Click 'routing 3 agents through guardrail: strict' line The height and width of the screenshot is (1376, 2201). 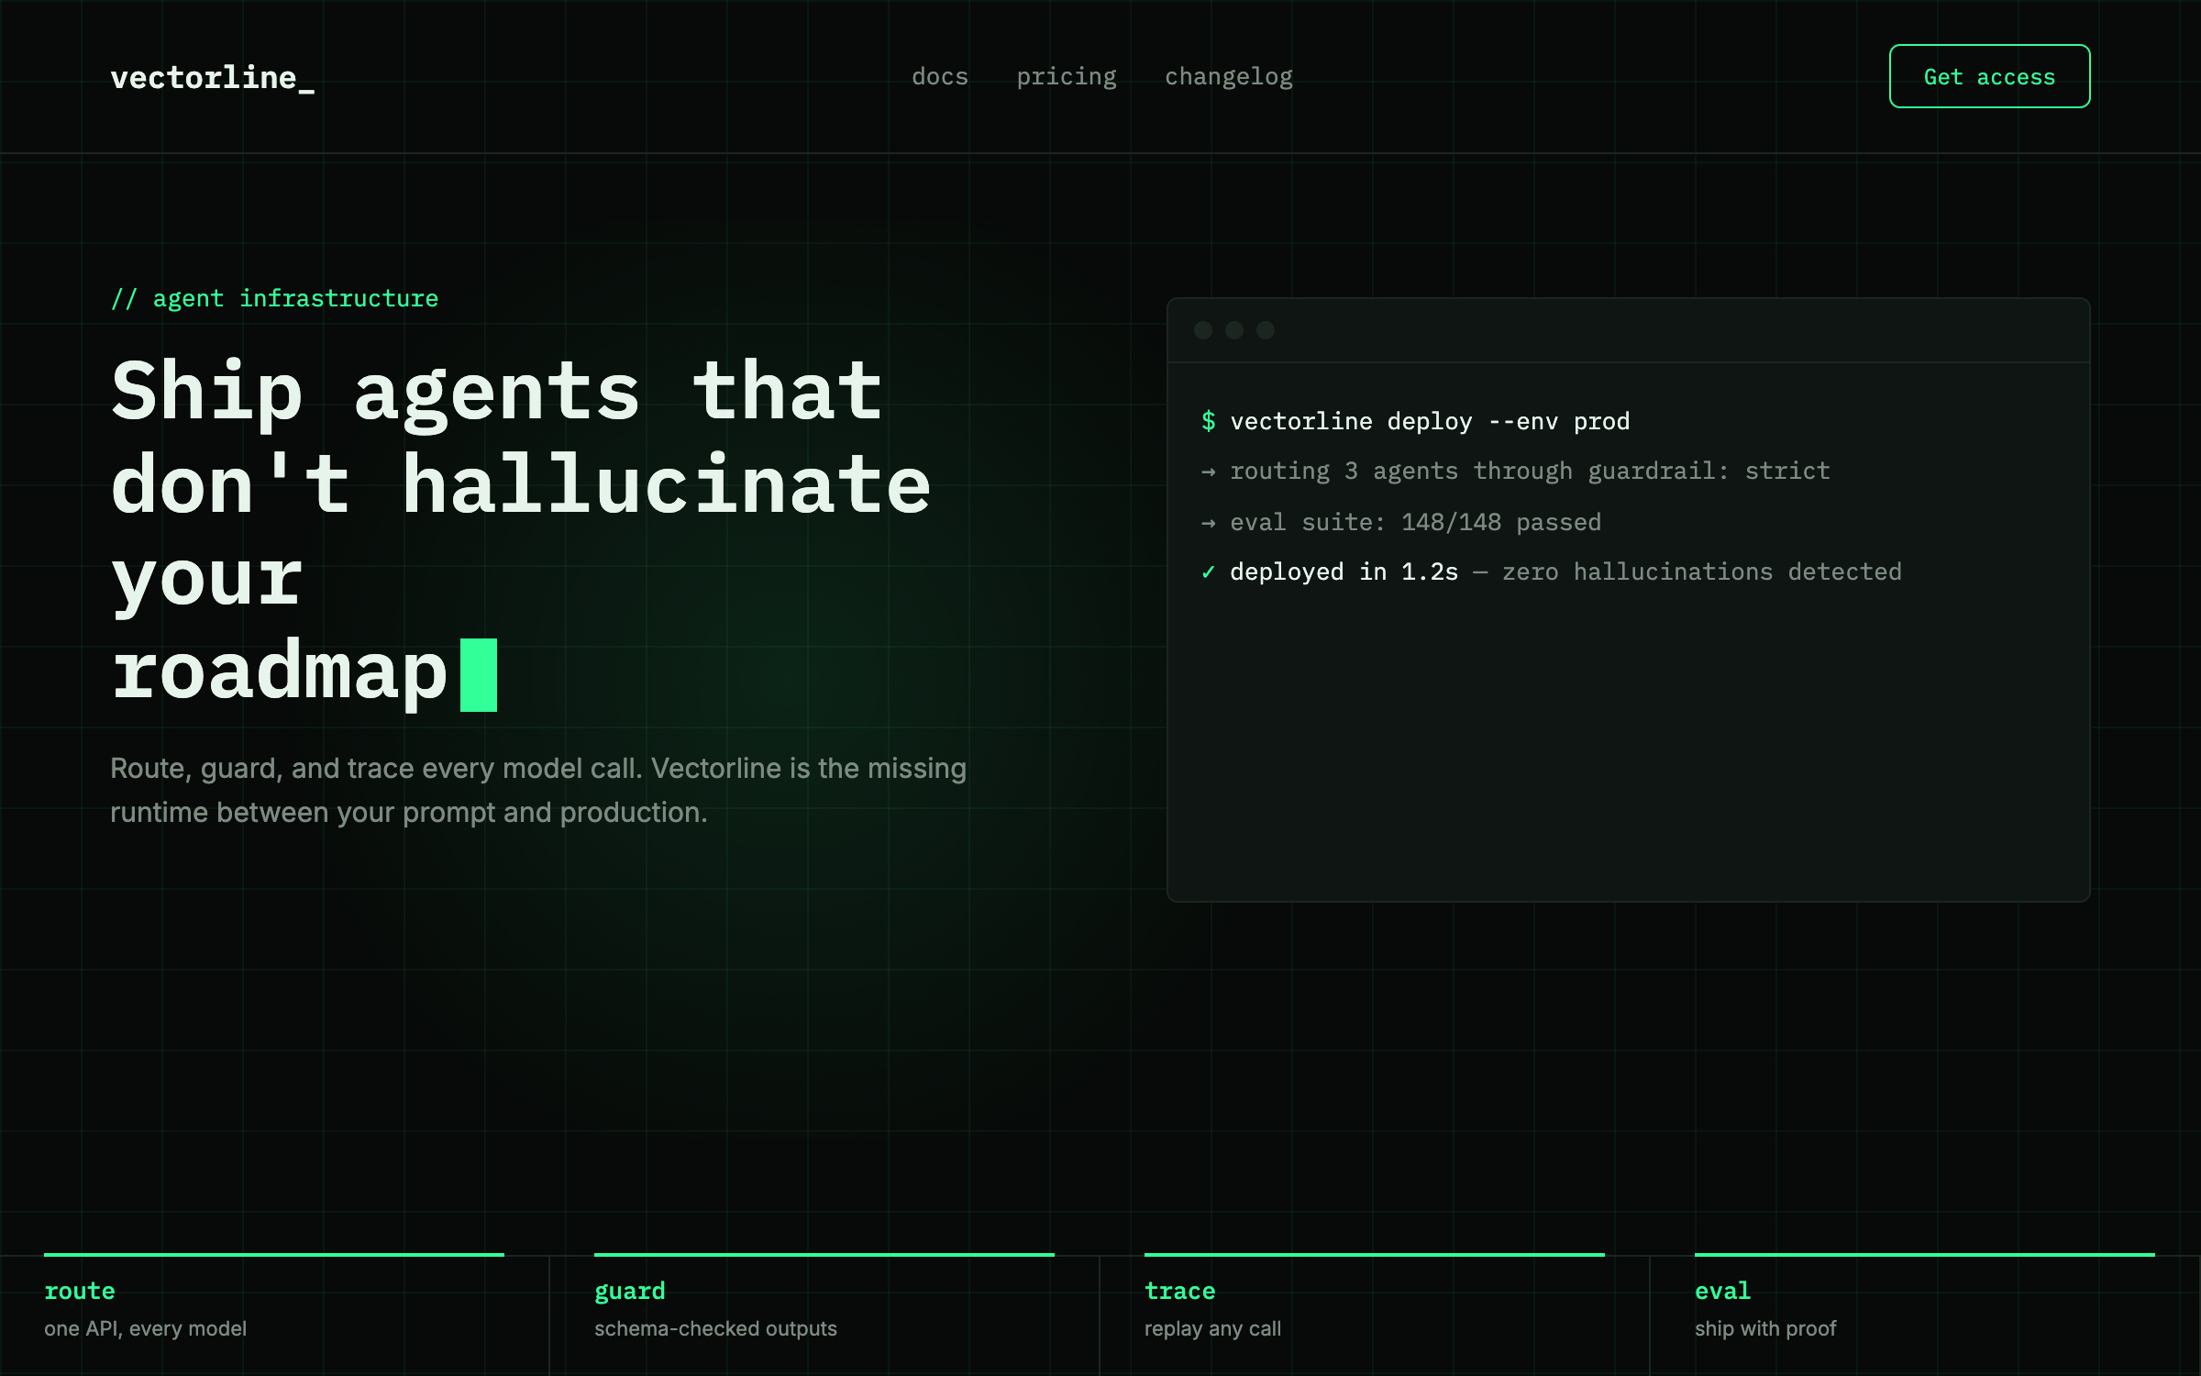(x=1530, y=472)
